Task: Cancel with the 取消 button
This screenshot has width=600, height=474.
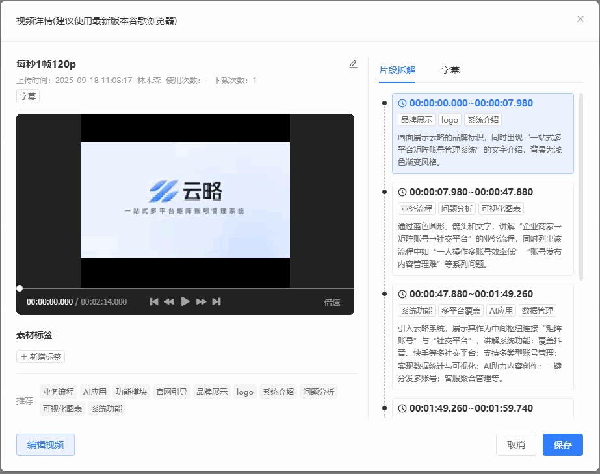Action: tap(516, 445)
